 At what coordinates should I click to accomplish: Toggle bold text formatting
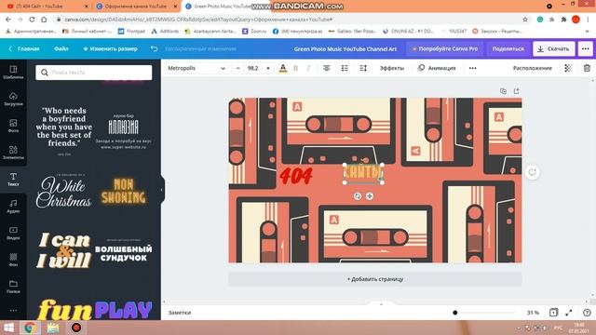296,68
